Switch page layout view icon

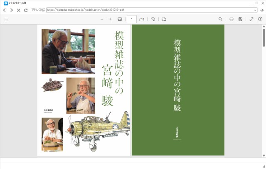click(x=164, y=19)
